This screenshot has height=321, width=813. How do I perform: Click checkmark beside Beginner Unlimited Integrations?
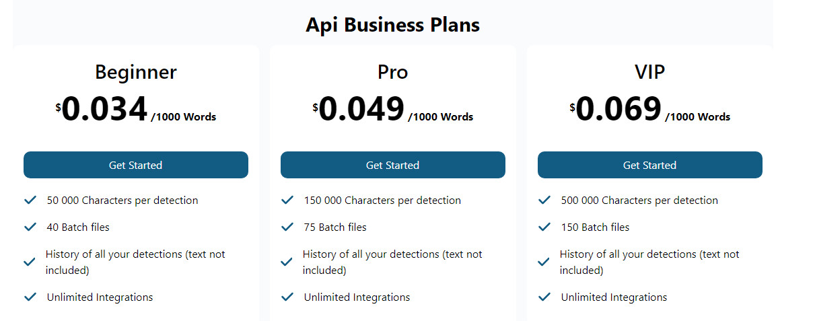point(30,297)
